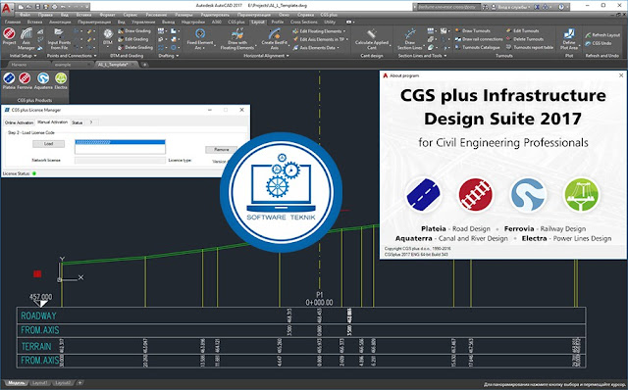
Task: Select Draw Grading in the ribbon
Action: pyautogui.click(x=134, y=30)
